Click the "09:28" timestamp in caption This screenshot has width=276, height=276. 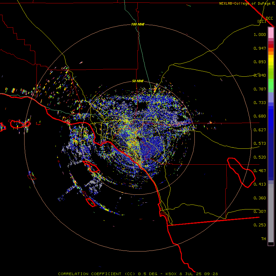(x=211, y=274)
